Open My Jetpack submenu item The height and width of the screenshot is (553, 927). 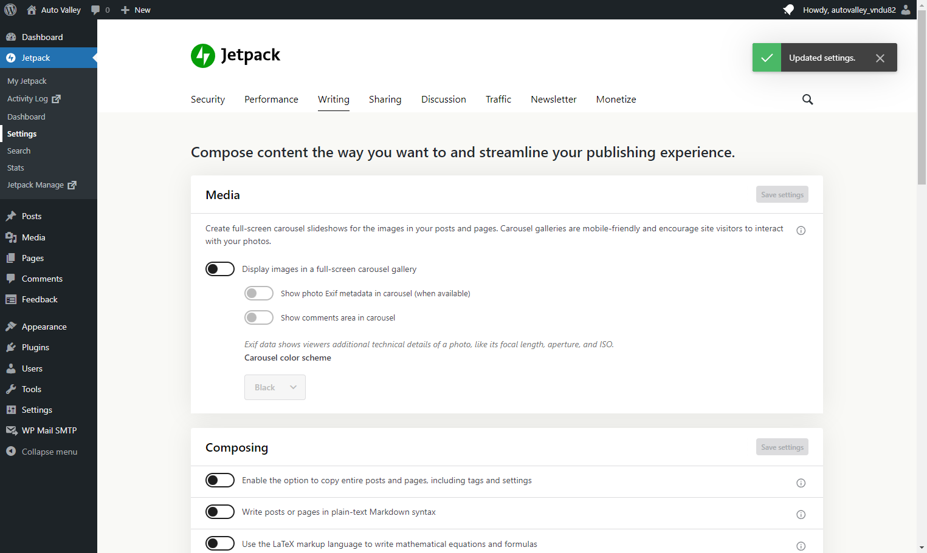(x=27, y=81)
